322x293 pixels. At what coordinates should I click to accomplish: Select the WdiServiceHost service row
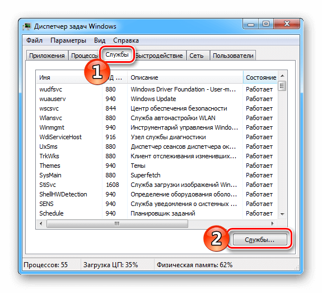pos(157,137)
